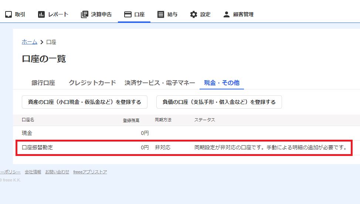
Task: Open the 取引 menu label
Action: click(20, 14)
